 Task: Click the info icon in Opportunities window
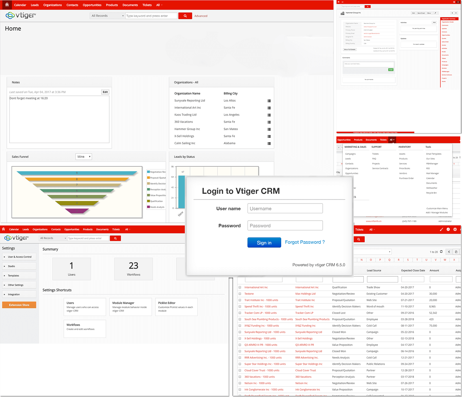pos(448,229)
